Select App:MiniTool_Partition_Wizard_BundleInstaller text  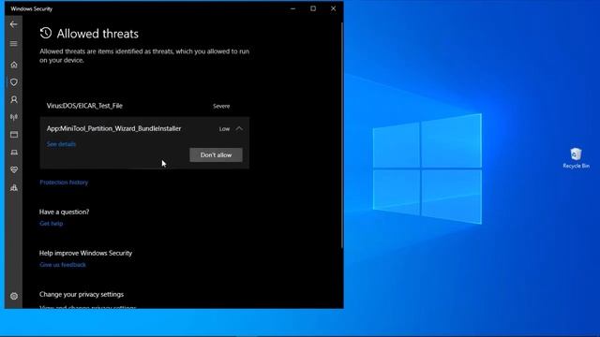click(x=114, y=129)
